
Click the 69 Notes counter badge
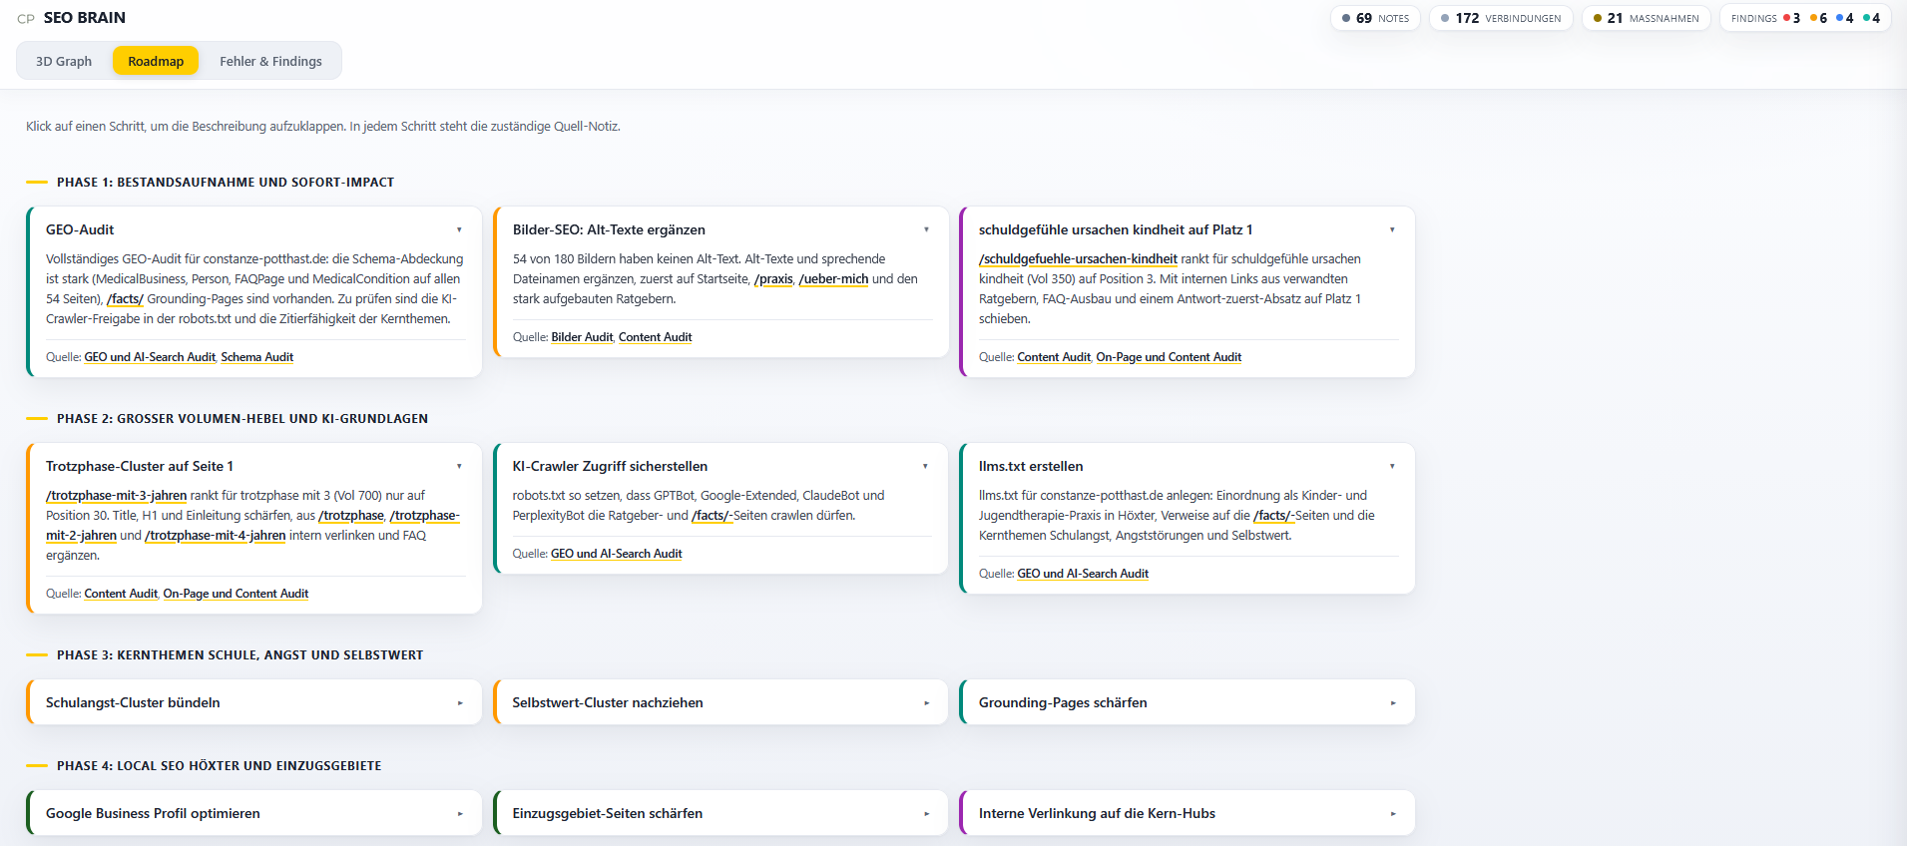point(1375,18)
